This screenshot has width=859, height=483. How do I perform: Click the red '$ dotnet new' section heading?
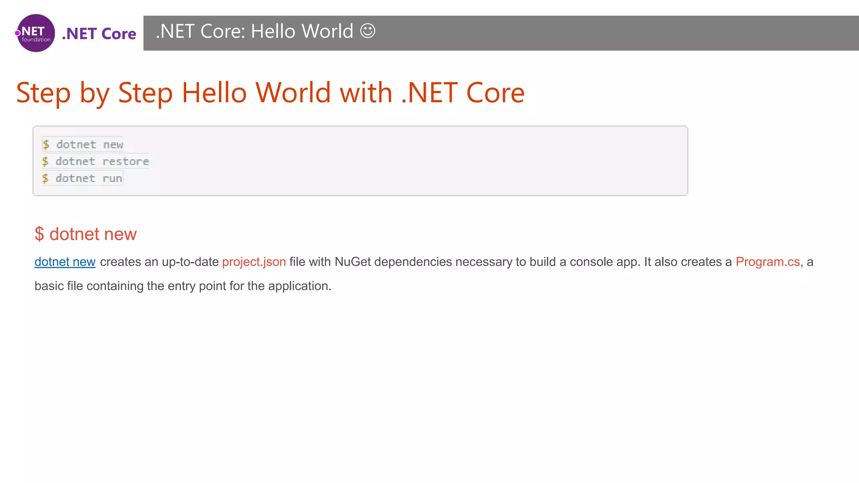86,234
